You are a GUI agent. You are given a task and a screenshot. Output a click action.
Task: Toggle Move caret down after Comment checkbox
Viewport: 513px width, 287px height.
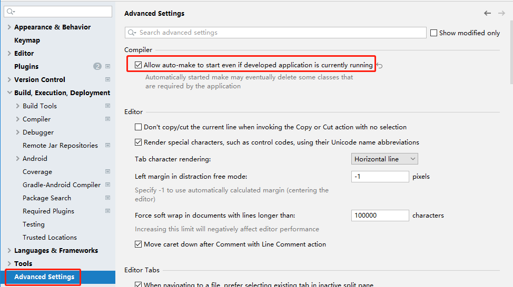(x=138, y=244)
